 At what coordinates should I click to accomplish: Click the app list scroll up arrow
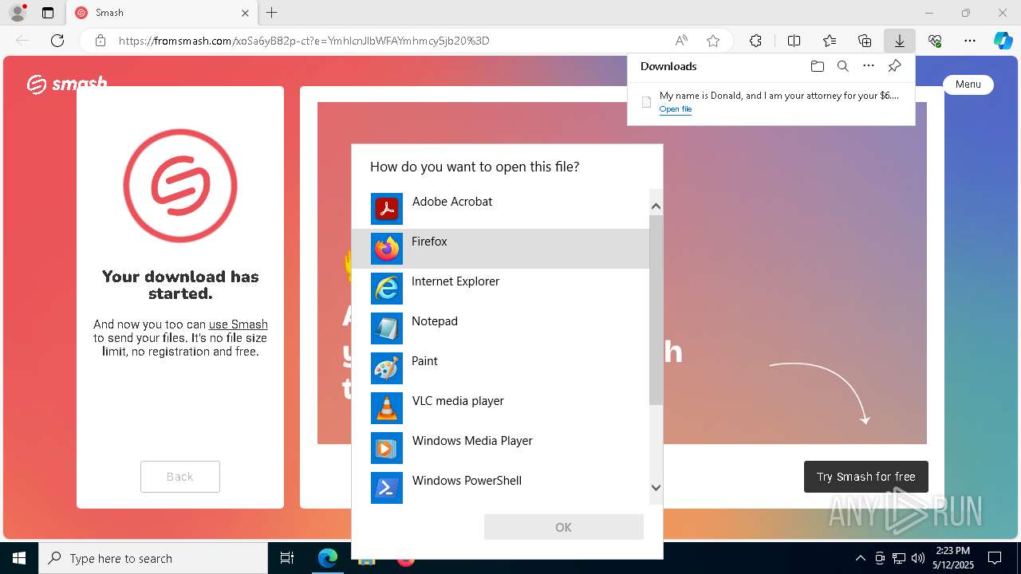pyautogui.click(x=656, y=206)
